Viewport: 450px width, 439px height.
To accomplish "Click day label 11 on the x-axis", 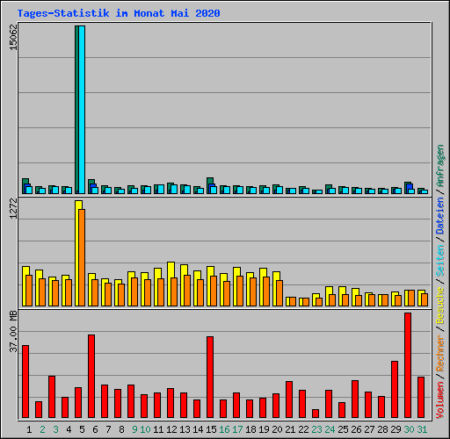I will click(x=158, y=429).
